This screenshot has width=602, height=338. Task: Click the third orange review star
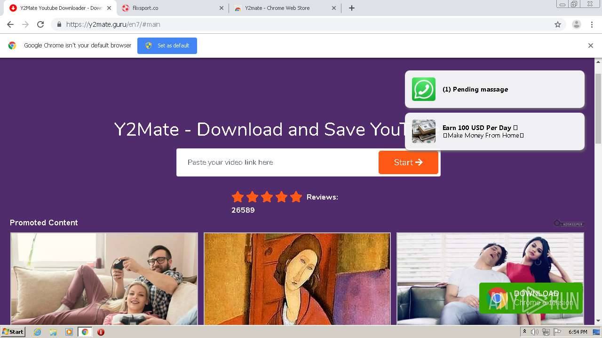(267, 197)
